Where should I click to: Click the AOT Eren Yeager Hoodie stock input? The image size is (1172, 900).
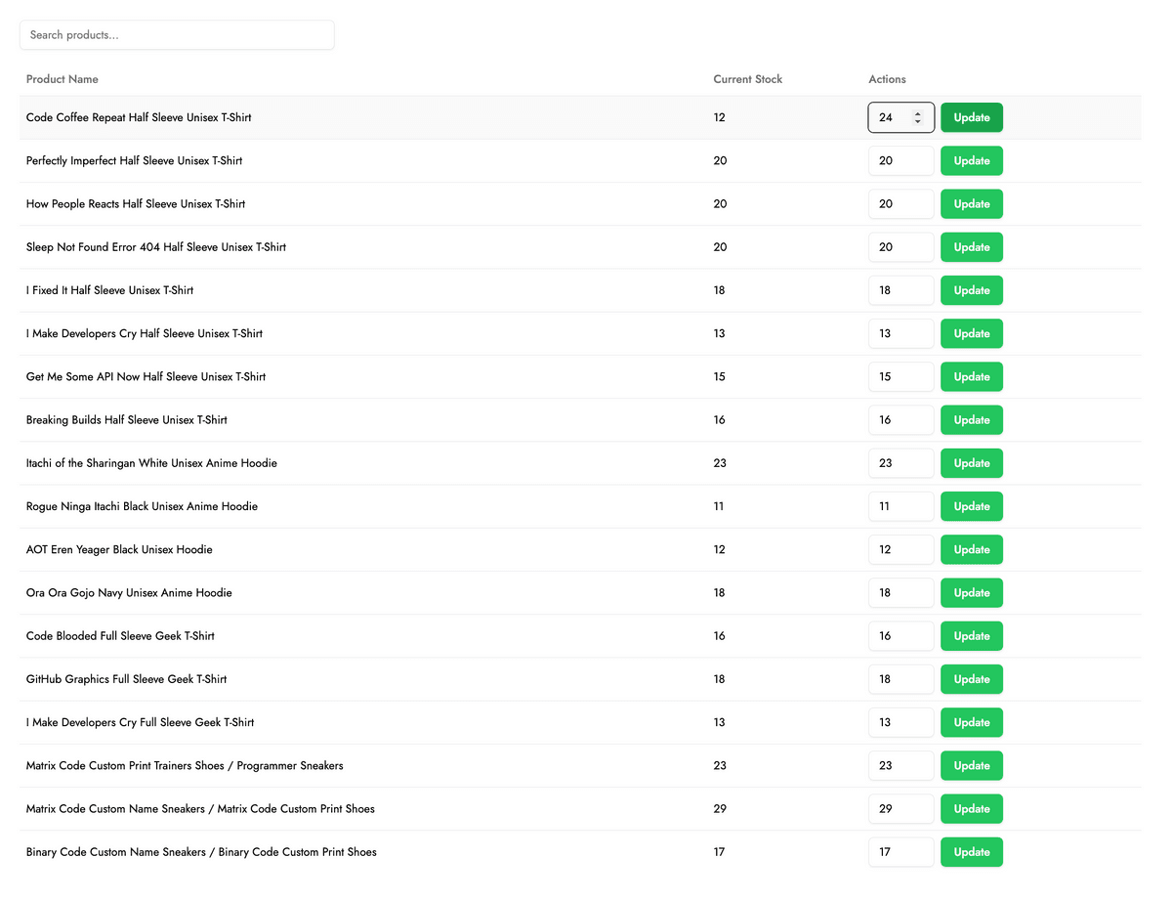click(900, 549)
